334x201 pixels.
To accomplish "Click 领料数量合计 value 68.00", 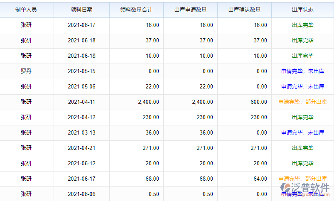I will 152,179.
